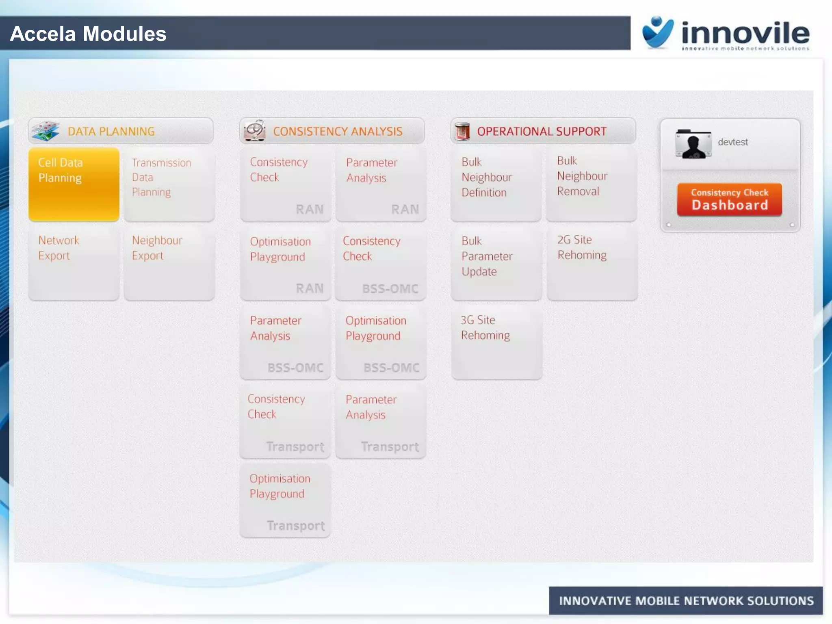This screenshot has width=832, height=624.
Task: Click the devtest user avatar icon
Action: pyautogui.click(x=693, y=144)
